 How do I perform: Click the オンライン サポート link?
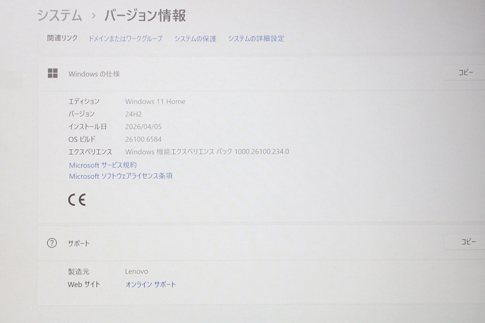[x=150, y=284]
